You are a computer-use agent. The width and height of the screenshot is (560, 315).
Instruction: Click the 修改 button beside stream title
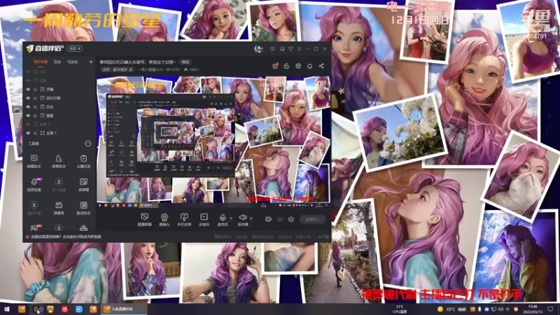pyautogui.click(x=185, y=62)
